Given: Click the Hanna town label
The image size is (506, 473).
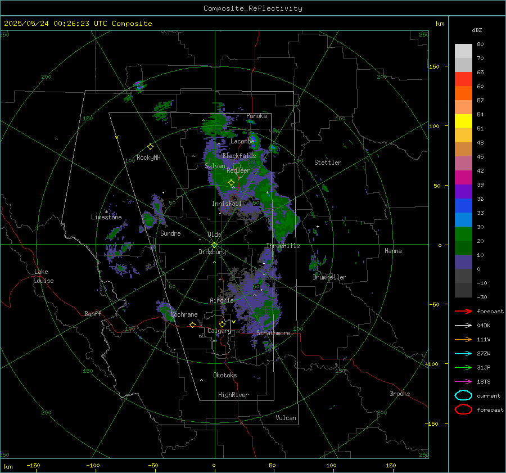Looking at the screenshot, I should [x=393, y=251].
